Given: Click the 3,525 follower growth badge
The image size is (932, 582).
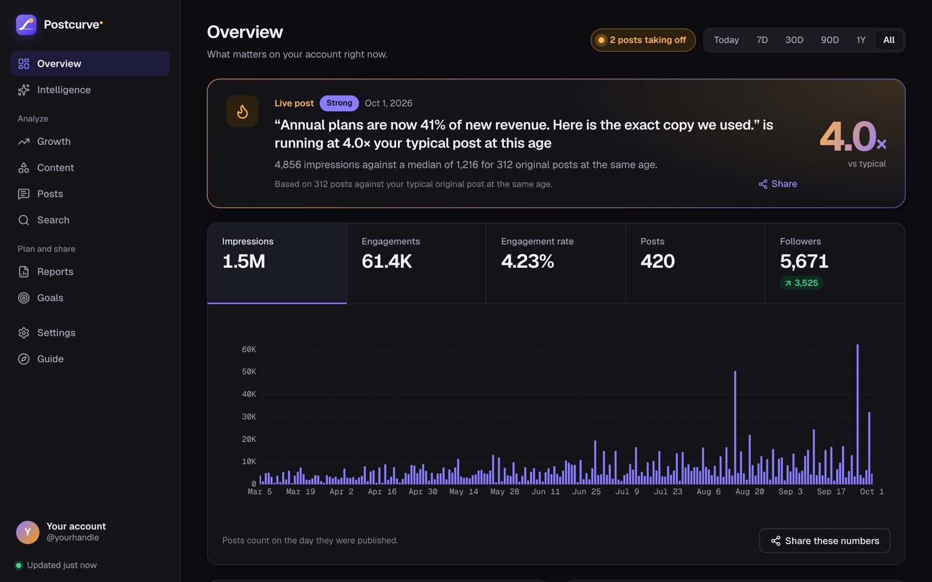Looking at the screenshot, I should coord(802,283).
